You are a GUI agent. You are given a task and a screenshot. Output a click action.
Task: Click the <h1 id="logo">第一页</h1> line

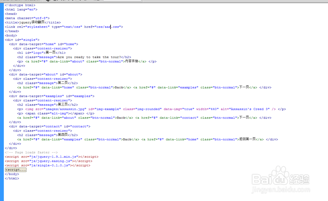pyautogui.click(x=41, y=53)
